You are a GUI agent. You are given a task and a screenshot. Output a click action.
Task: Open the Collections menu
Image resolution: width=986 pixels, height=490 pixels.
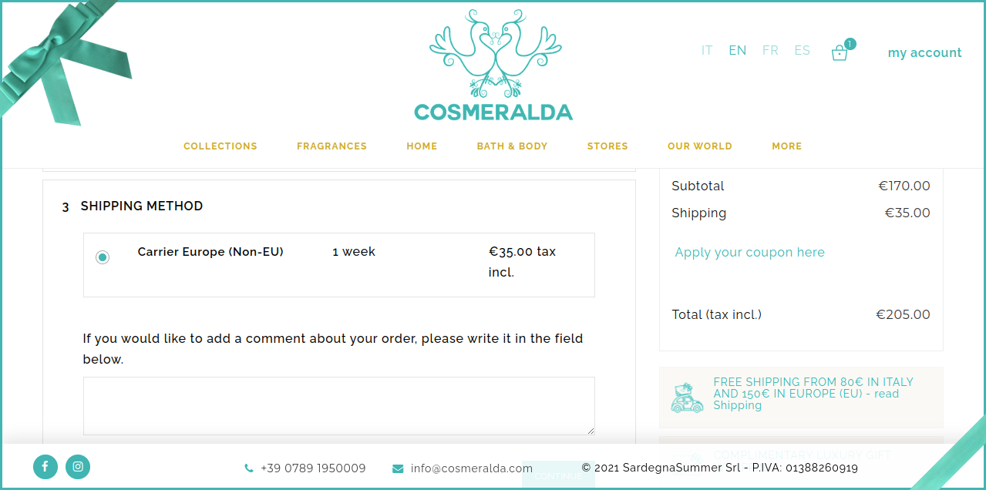pyautogui.click(x=220, y=146)
